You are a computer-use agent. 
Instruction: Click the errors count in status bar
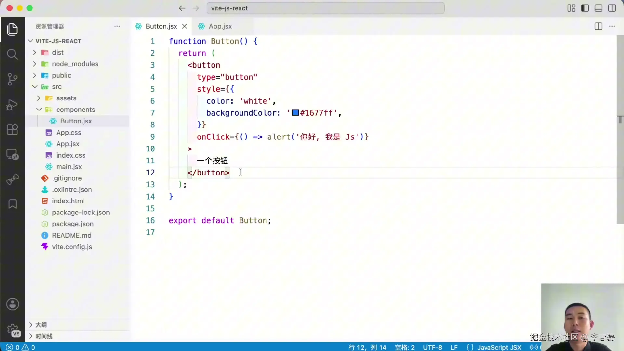(13, 347)
